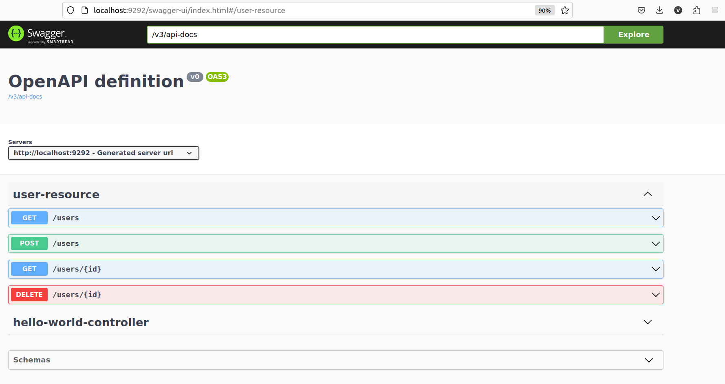Open the browser downloads icon
The height and width of the screenshot is (384, 725).
pos(659,10)
